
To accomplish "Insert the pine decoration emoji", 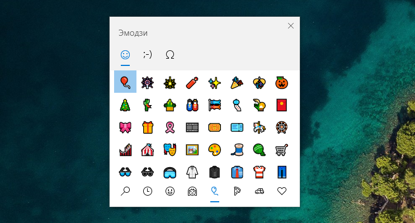I will tap(170, 105).
